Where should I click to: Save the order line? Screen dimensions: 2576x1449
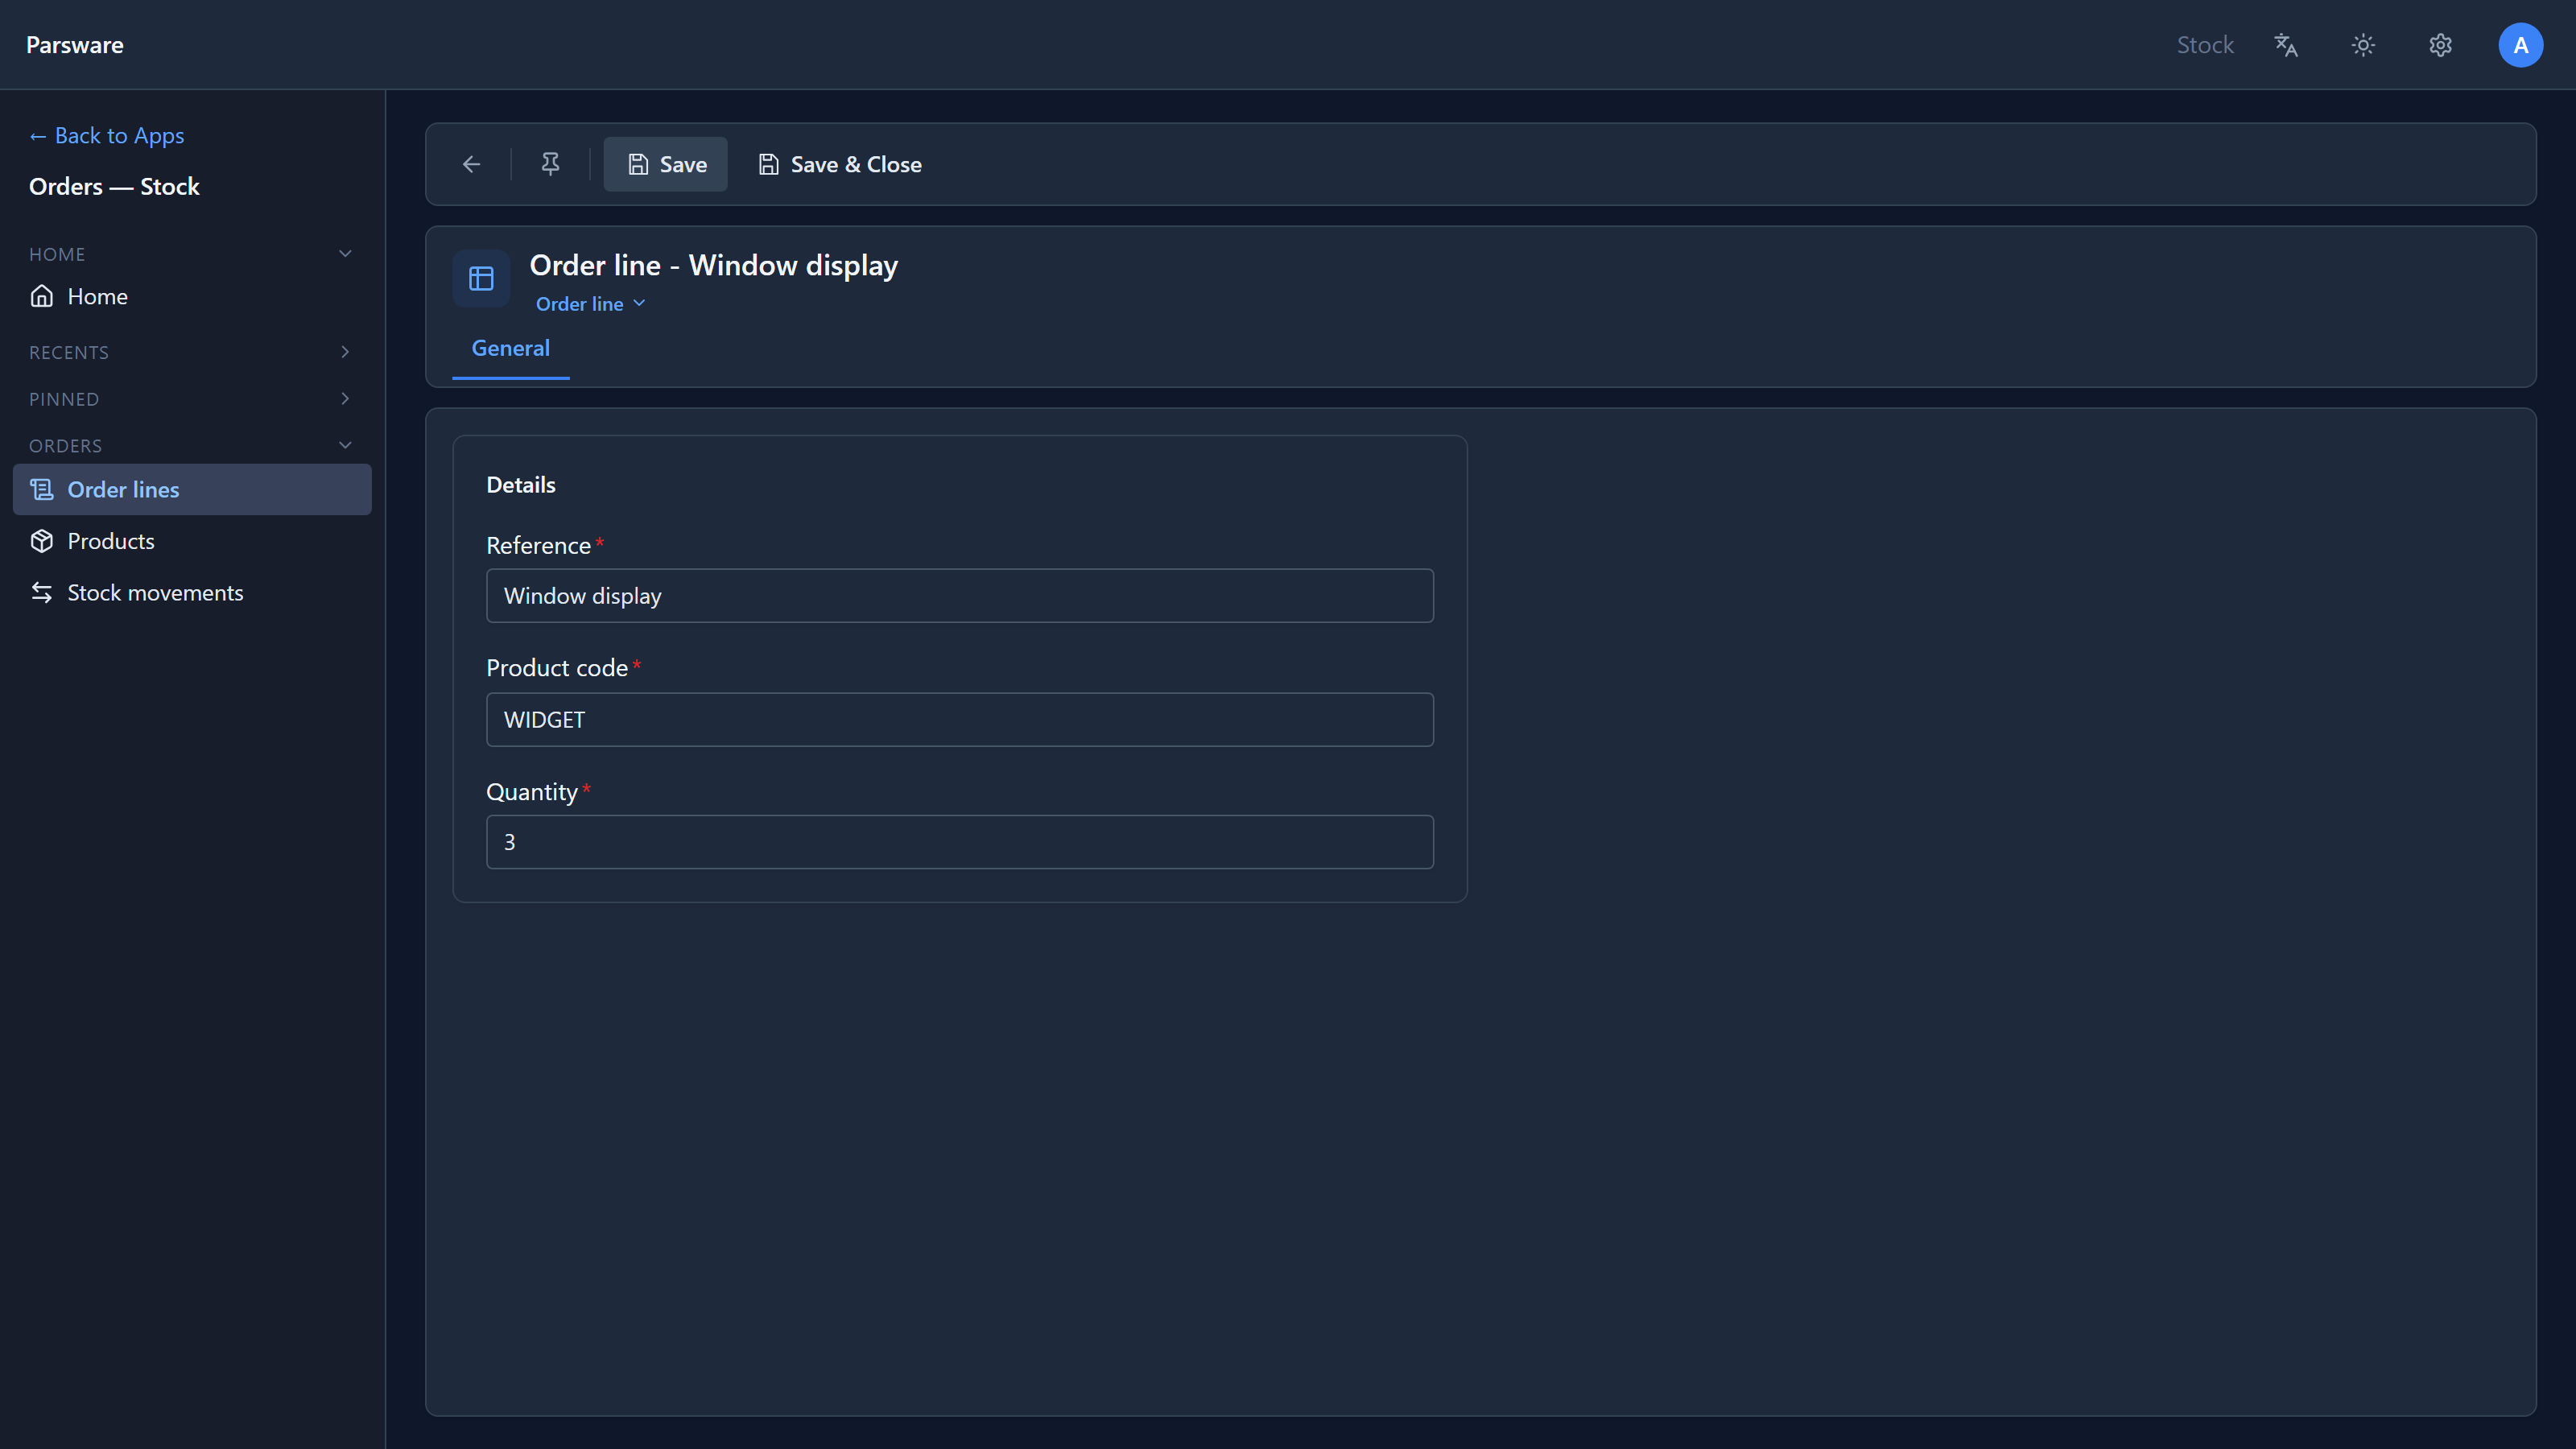point(665,164)
